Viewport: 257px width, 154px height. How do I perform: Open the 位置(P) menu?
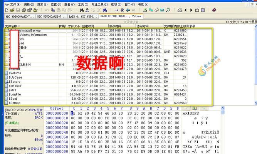point(56,4)
